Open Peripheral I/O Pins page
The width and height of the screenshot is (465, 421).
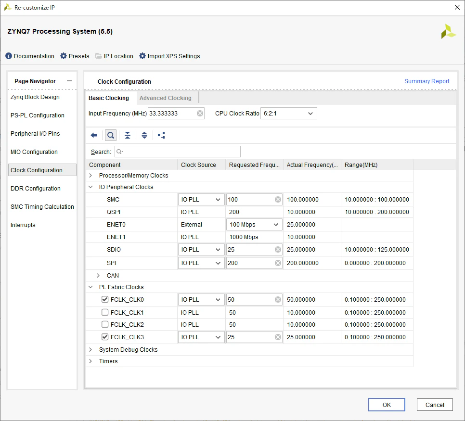35,134
